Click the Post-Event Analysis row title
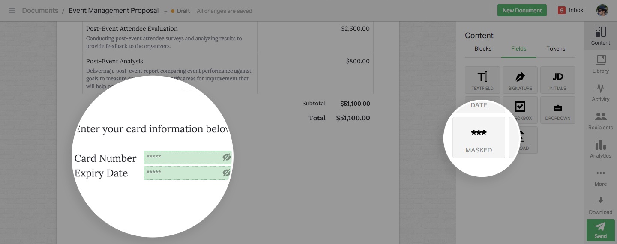Image resolution: width=617 pixels, height=244 pixels. (114, 61)
